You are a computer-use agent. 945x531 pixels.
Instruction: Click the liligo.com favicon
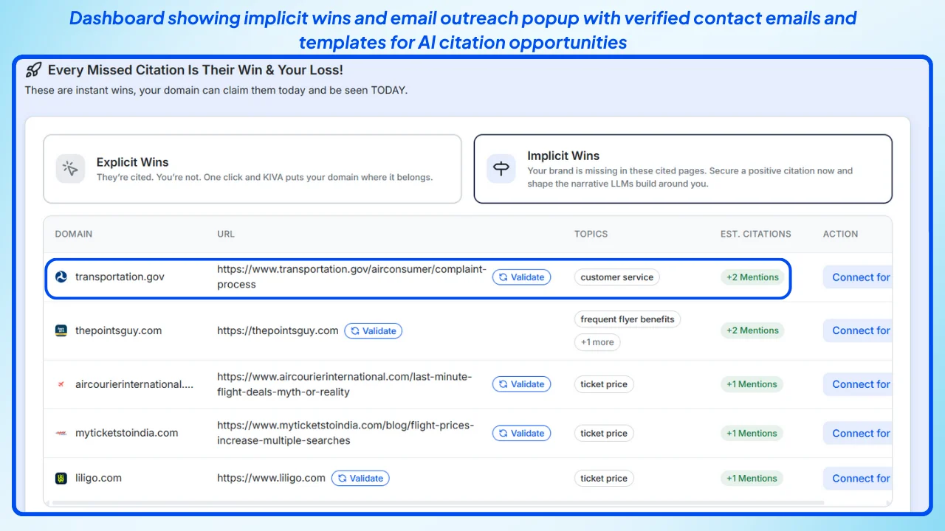pyautogui.click(x=61, y=478)
